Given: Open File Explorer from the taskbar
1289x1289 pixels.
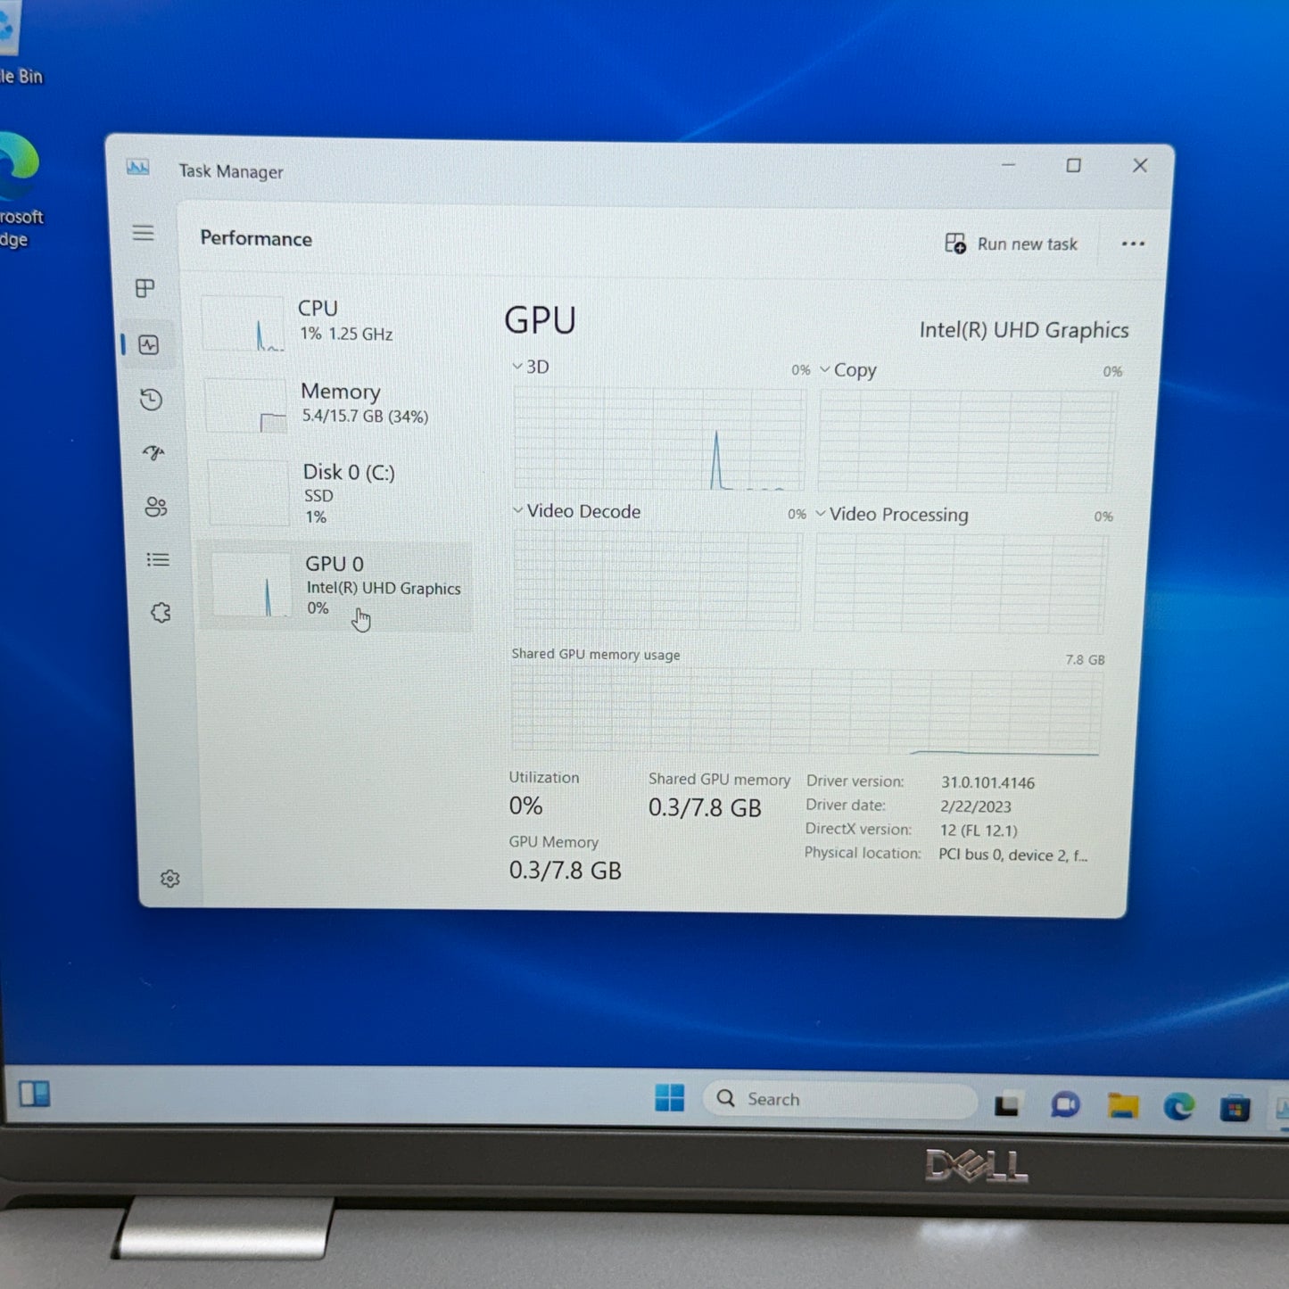Looking at the screenshot, I should click(1122, 1106).
